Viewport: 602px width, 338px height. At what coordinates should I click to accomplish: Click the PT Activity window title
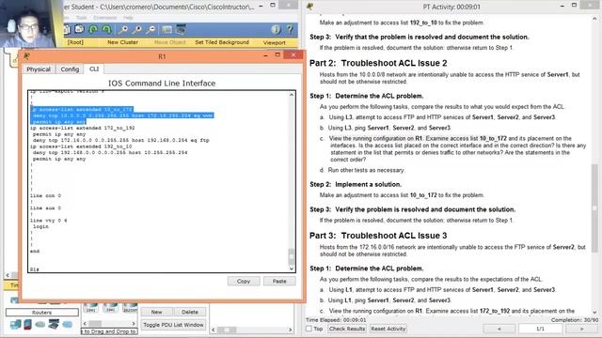point(451,7)
